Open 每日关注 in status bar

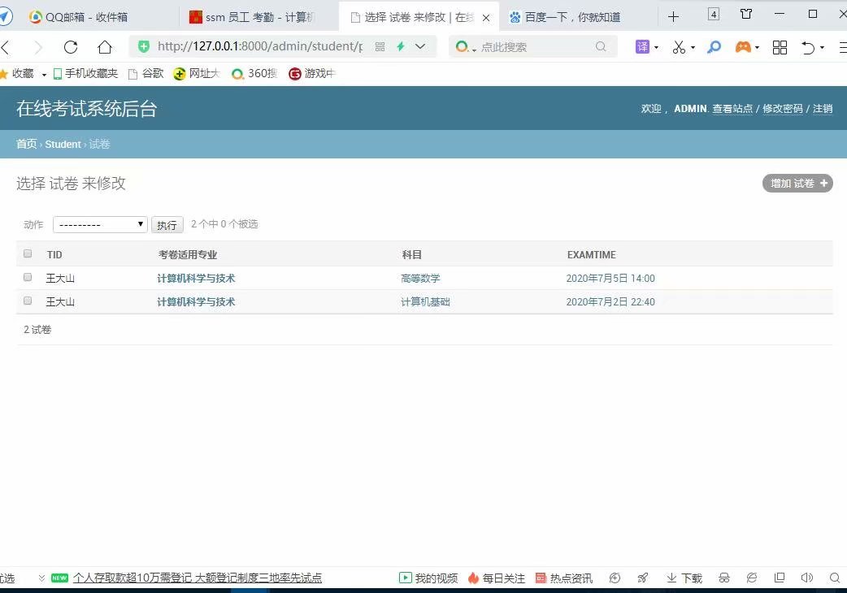click(497, 578)
